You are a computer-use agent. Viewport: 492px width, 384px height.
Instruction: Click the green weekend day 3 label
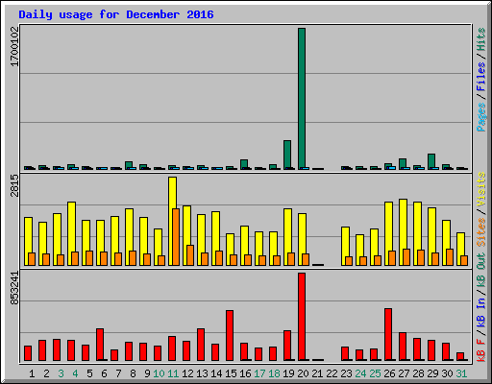(x=61, y=373)
